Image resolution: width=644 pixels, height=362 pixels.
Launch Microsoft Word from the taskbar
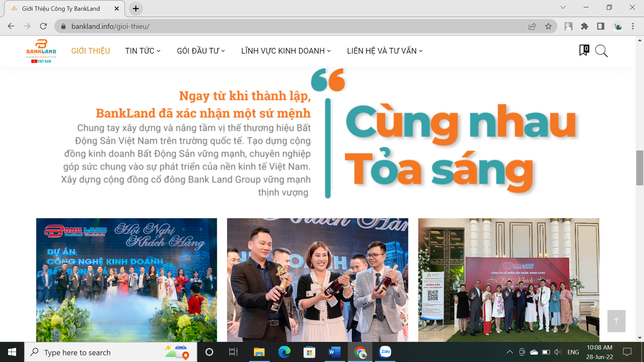pos(334,352)
